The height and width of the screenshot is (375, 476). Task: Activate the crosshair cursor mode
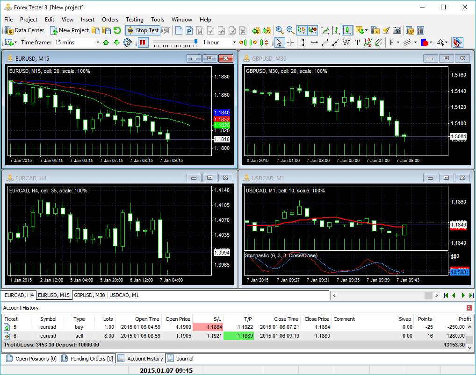[x=290, y=42]
